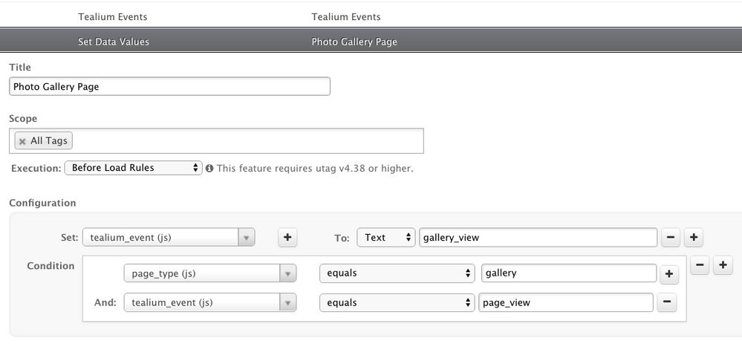742x344 pixels.
Task: Add condition with plus beside gallery value
Action: pyautogui.click(x=668, y=274)
